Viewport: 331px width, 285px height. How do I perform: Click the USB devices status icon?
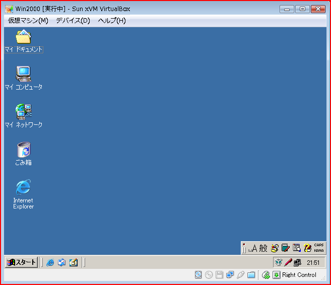coord(240,274)
